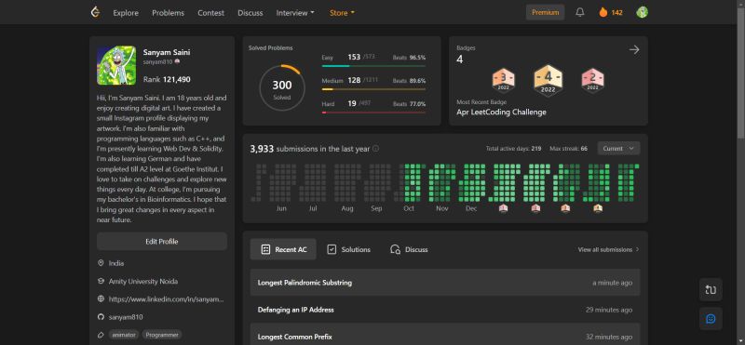Click the feedback smiley icon

711,318
